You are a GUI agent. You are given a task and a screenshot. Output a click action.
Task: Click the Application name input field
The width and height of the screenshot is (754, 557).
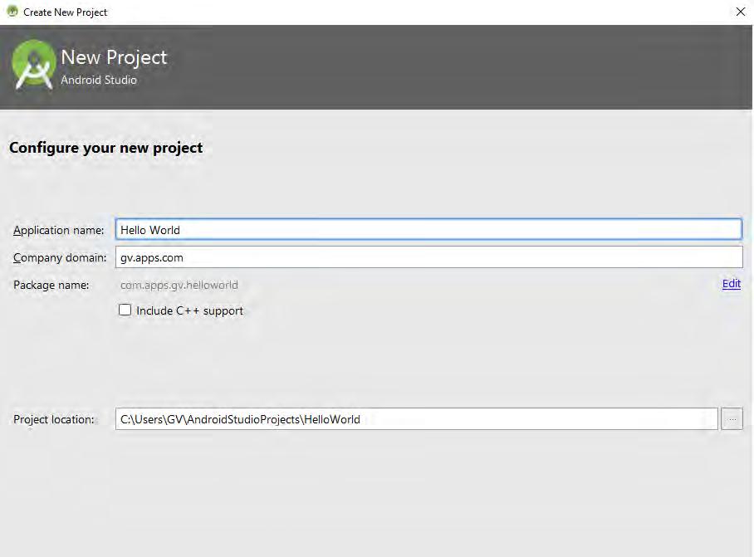[428, 229]
